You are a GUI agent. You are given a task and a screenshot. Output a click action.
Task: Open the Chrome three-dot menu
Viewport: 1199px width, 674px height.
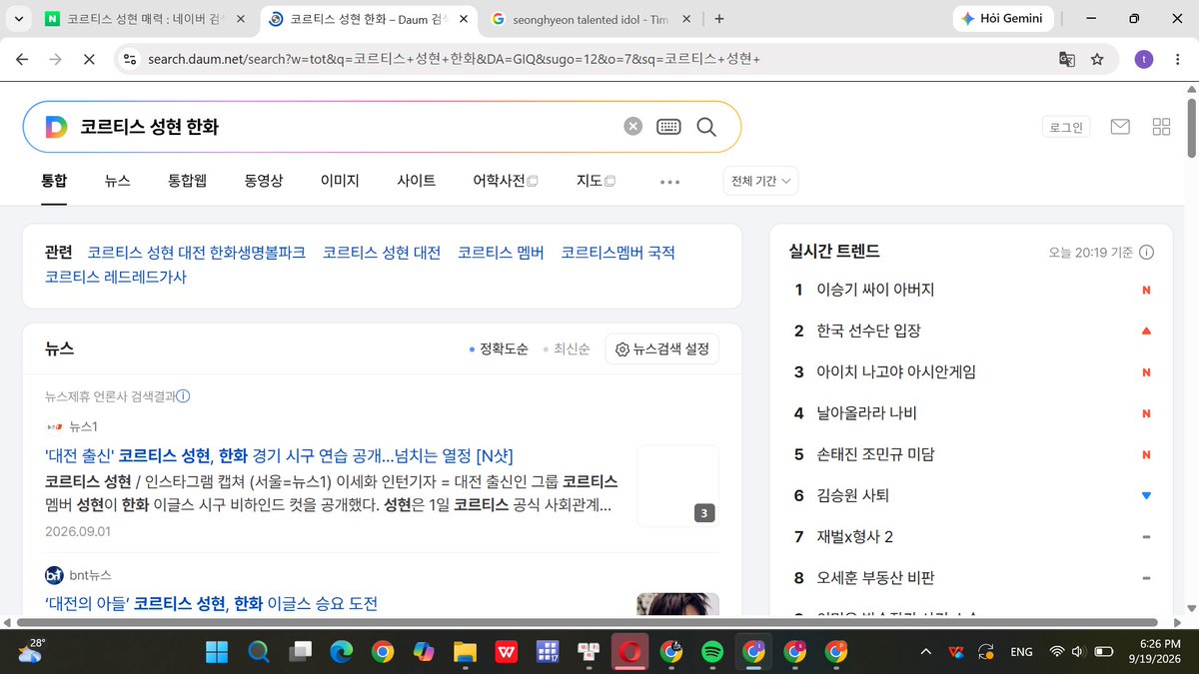tap(1176, 59)
